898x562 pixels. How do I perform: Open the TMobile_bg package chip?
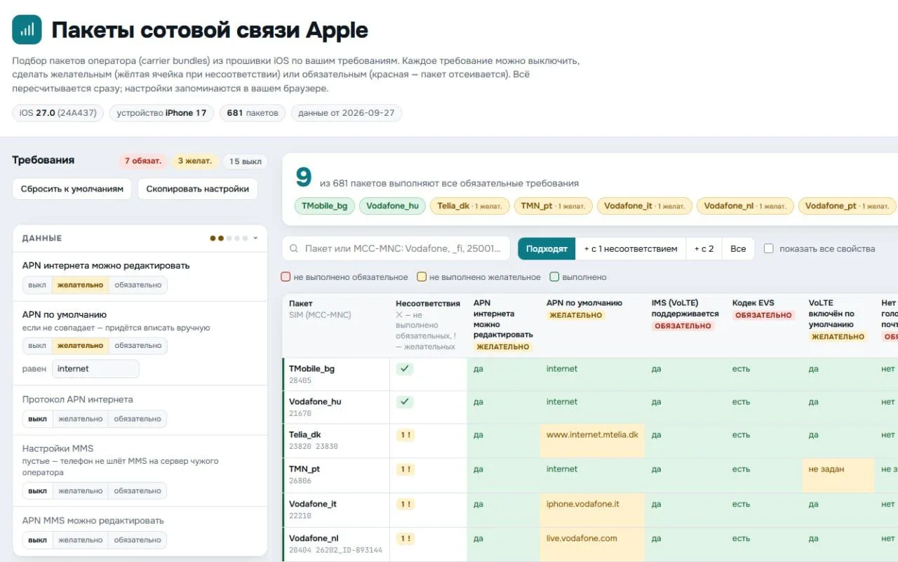coord(324,206)
